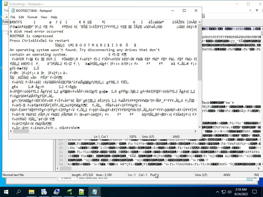Open volume control tray icon
This screenshot has height=197, width=263.
coord(230,192)
